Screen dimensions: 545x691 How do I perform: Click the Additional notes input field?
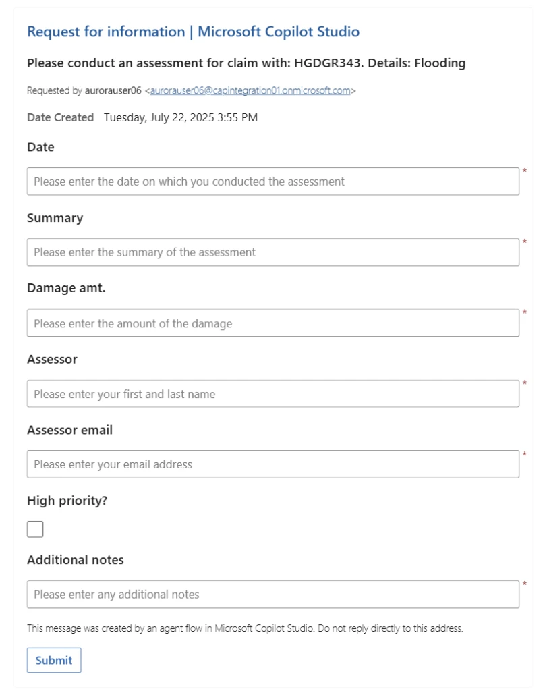click(x=272, y=594)
